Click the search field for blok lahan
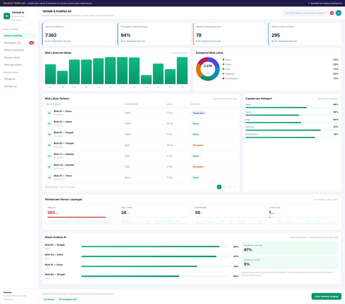 (x=305, y=13)
